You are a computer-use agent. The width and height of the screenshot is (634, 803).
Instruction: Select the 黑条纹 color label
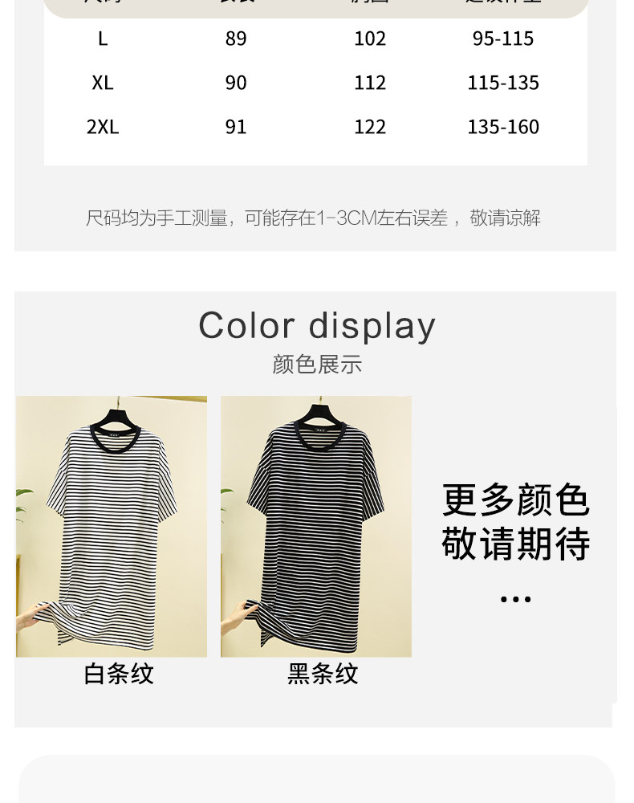[323, 674]
